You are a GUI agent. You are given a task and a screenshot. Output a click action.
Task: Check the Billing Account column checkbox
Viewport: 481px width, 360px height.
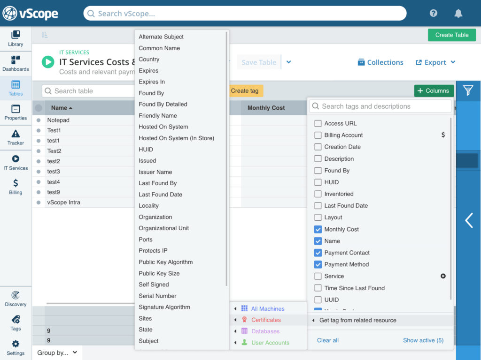coord(318,135)
